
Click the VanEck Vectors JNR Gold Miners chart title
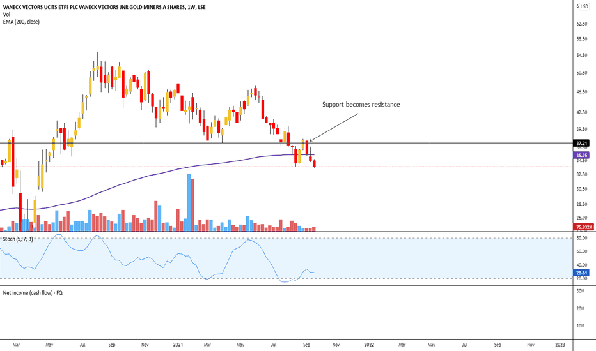[104, 7]
